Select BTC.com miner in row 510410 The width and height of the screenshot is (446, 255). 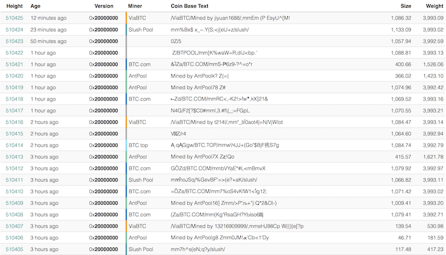140,191
